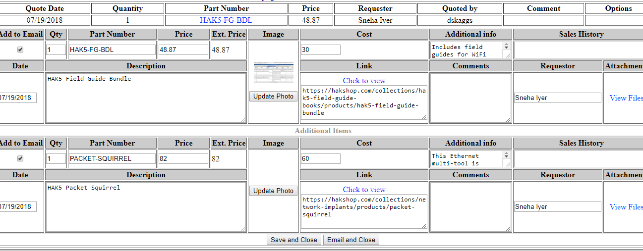The height and width of the screenshot is (251, 643).
Task: Edit the price input showing 82
Action: [x=183, y=158]
